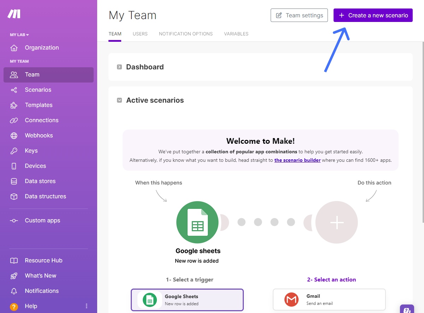Click Create a new scenario
The width and height of the screenshot is (424, 313).
[x=373, y=15]
